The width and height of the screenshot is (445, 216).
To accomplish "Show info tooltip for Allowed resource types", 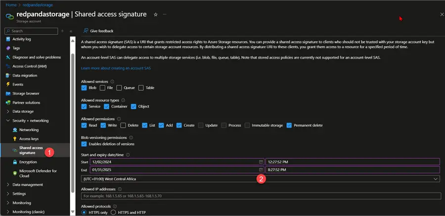I will tap(123, 100).
